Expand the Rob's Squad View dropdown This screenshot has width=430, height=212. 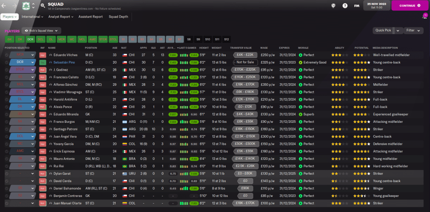pos(41,31)
